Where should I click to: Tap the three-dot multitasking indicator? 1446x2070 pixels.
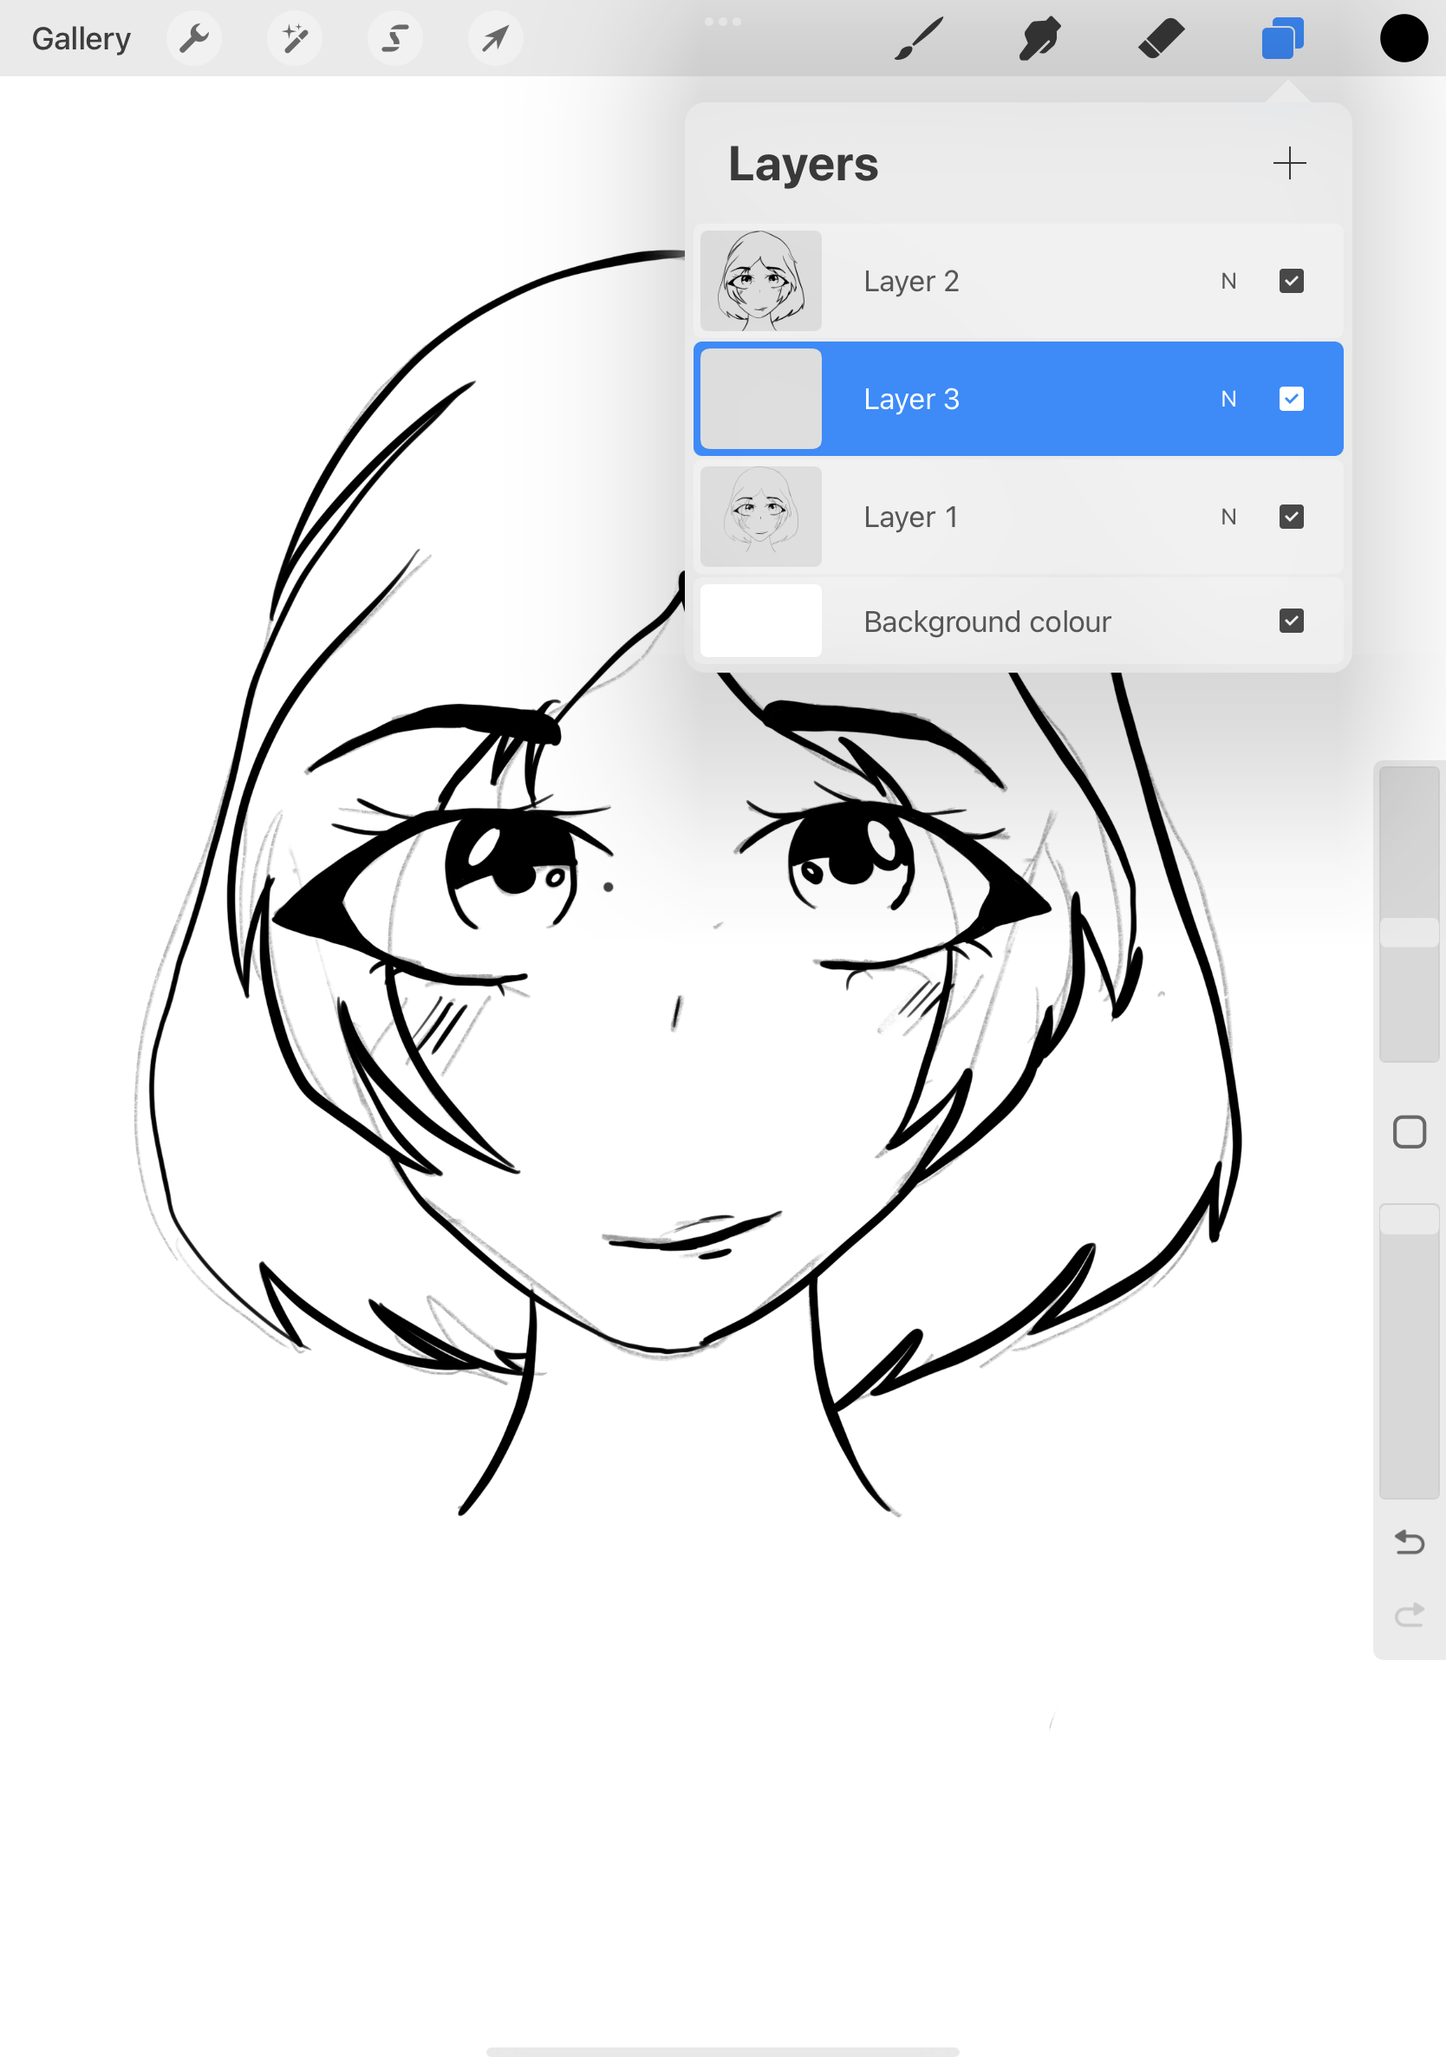[x=723, y=22]
